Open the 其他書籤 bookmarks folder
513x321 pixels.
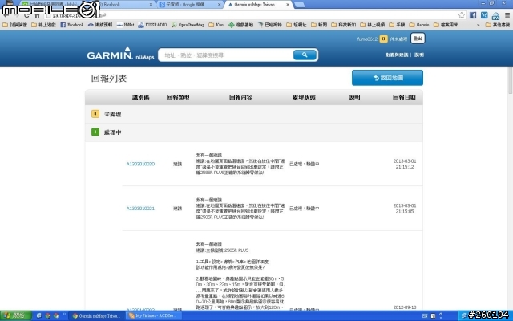pyautogui.click(x=497, y=25)
